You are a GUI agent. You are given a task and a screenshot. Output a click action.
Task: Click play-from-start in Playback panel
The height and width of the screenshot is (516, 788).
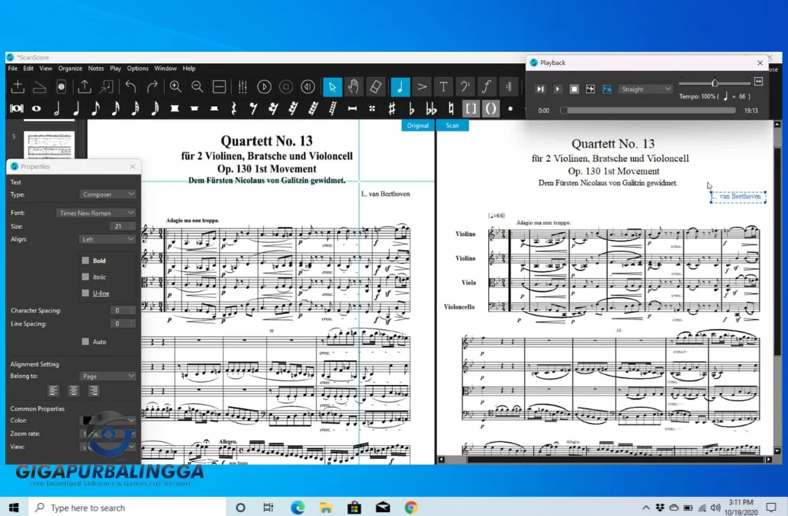coord(540,89)
